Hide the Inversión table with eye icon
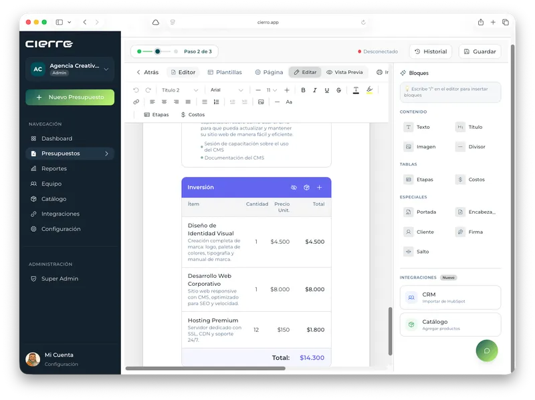This screenshot has width=535, height=400. click(294, 188)
